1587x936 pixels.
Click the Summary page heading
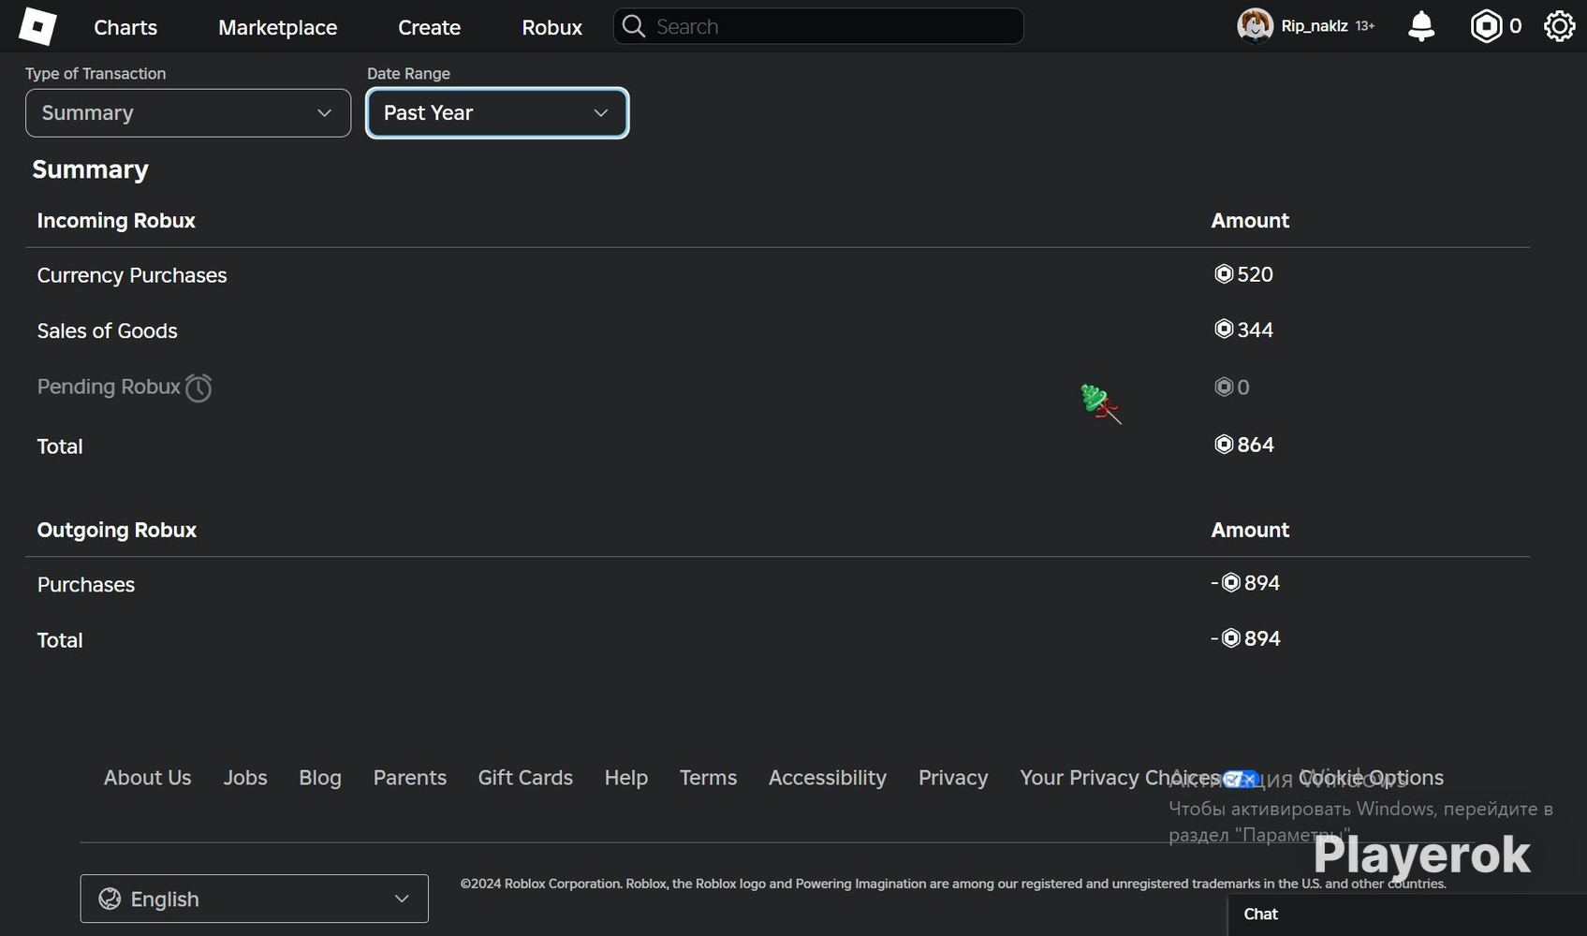pyautogui.click(x=91, y=169)
